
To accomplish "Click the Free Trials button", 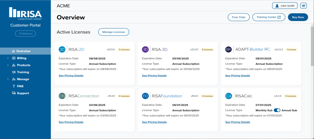I will click(x=239, y=17).
